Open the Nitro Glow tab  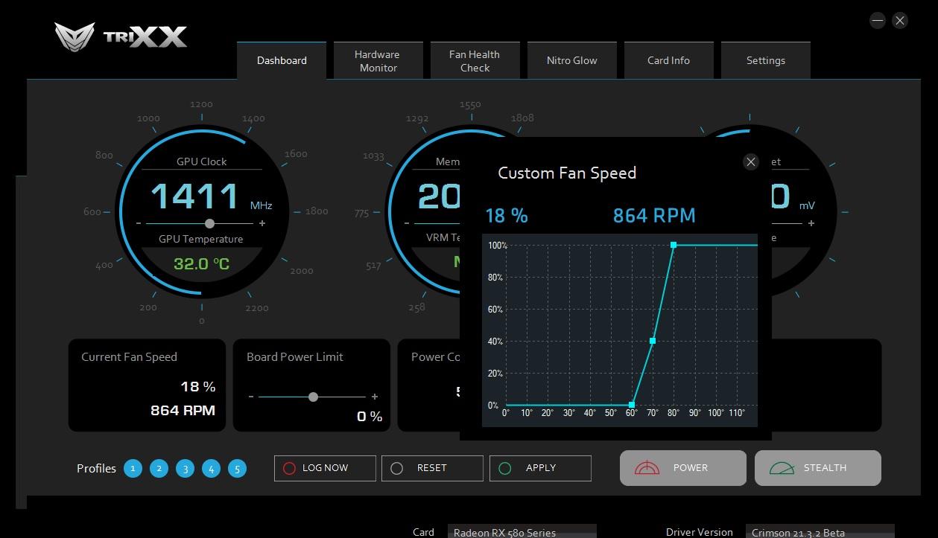coord(571,60)
